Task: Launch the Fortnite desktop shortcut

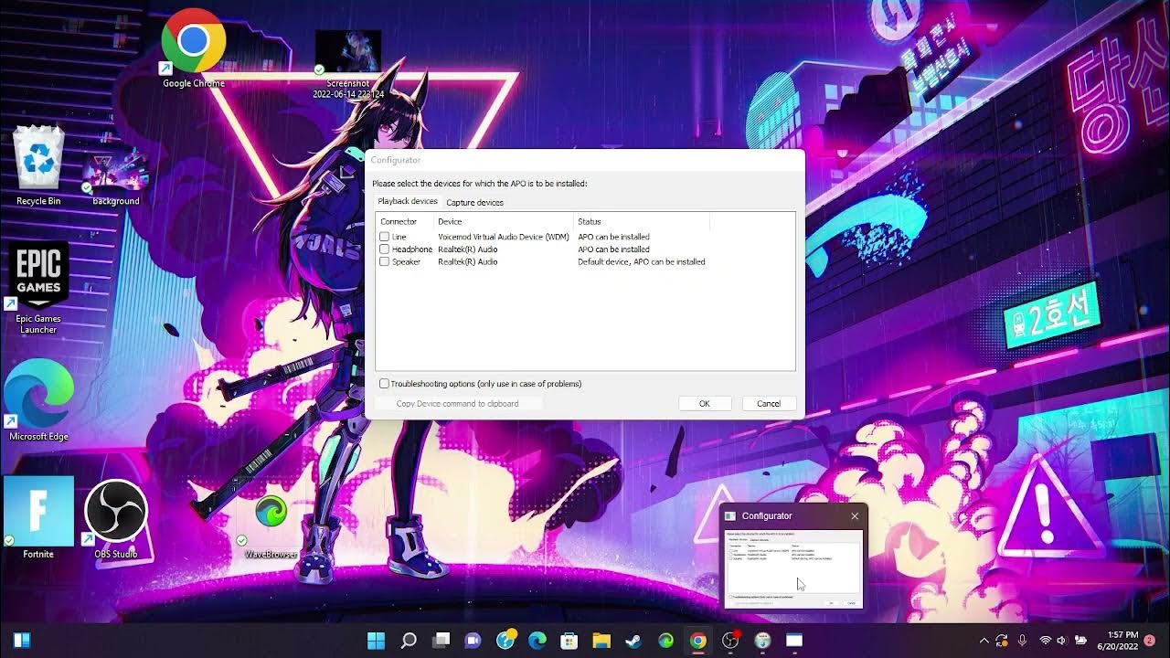Action: 38,517
